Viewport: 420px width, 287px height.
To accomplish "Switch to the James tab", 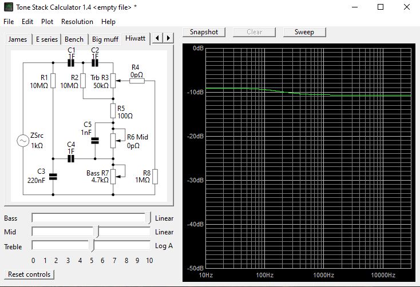I will pyautogui.click(x=18, y=39).
